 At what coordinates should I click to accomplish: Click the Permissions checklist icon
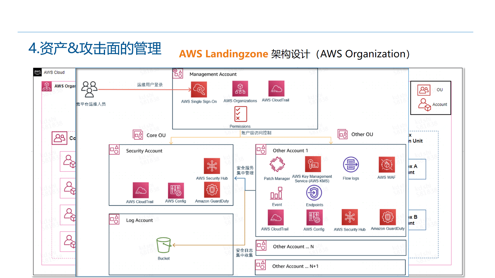tap(241, 114)
